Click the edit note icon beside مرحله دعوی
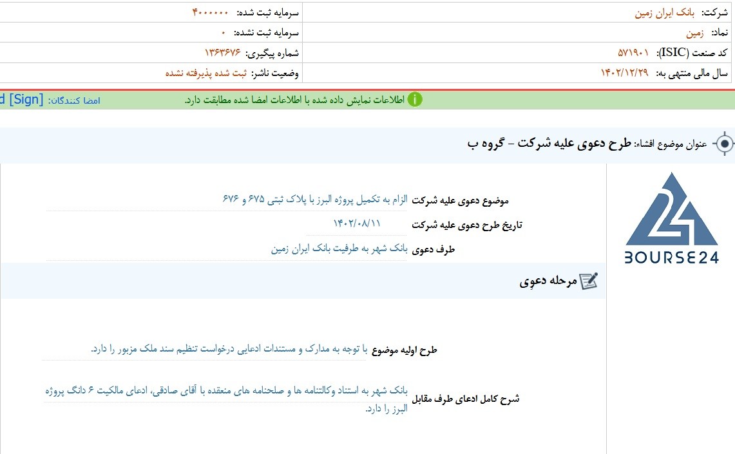Screen dimensions: 735x454 (589, 281)
